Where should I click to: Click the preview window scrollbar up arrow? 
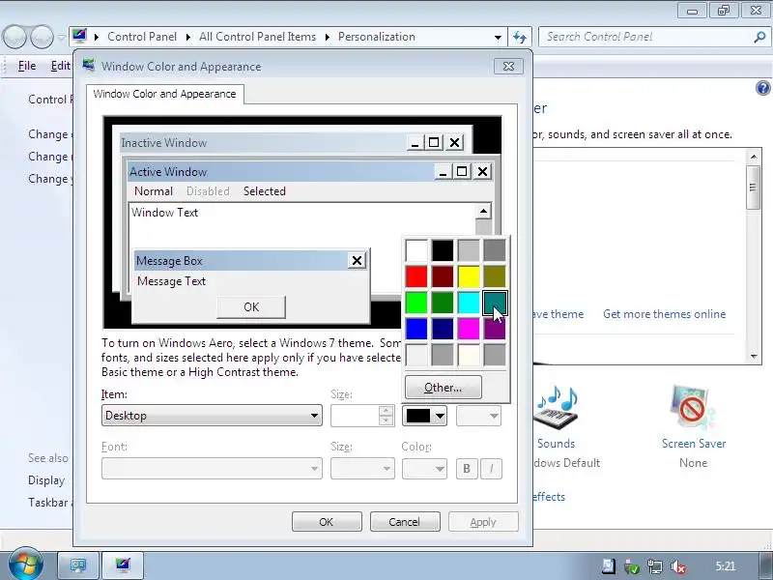[x=483, y=212]
